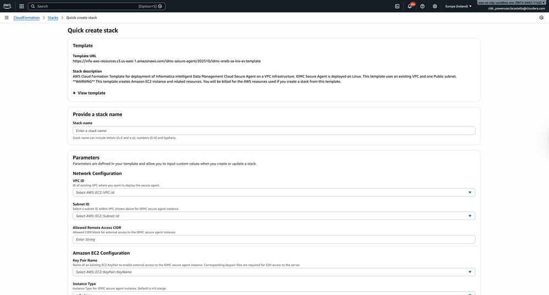Click the Network Configuration heading
Image resolution: width=549 pixels, height=295 pixels.
point(97,173)
